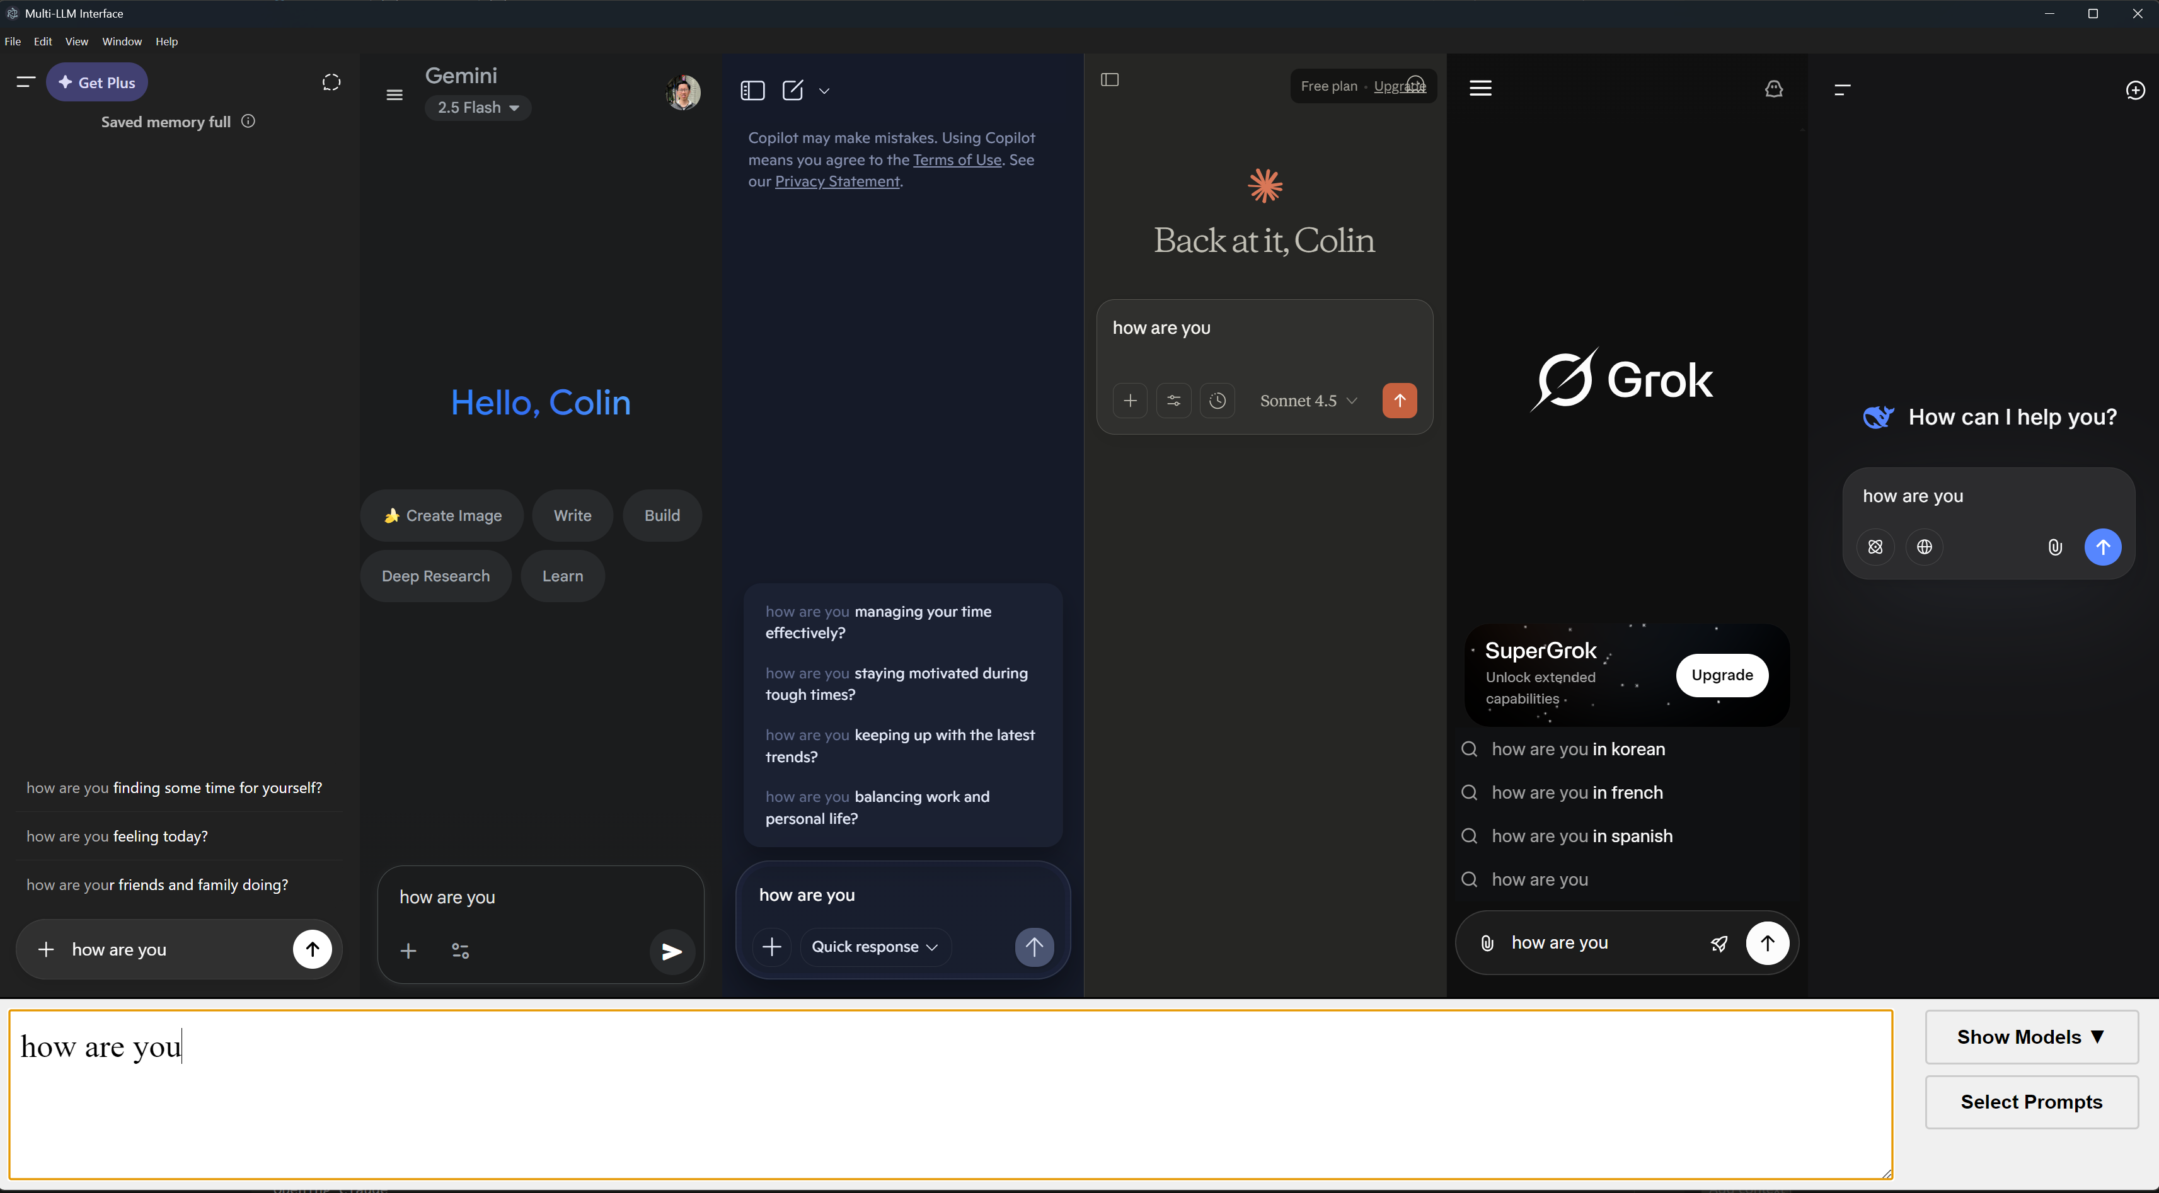Open Gemini hamburger menu

394,94
